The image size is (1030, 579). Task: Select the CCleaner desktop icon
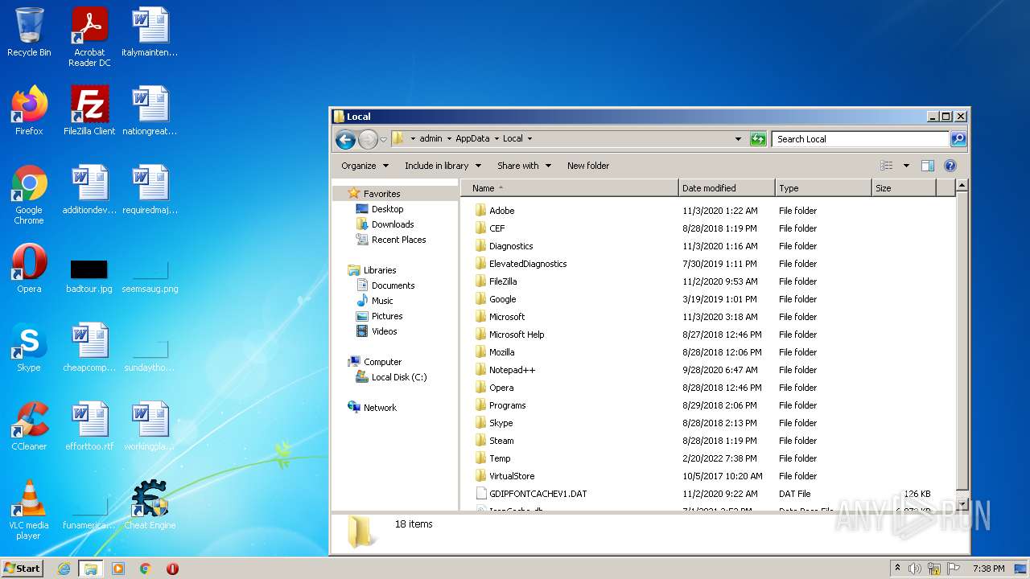pos(29,426)
